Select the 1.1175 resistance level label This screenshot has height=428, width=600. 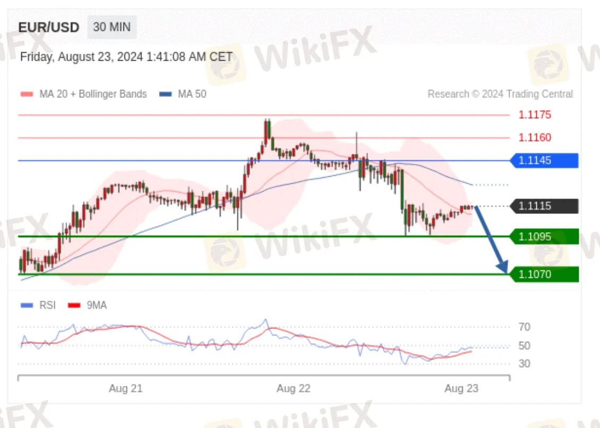pyautogui.click(x=535, y=115)
